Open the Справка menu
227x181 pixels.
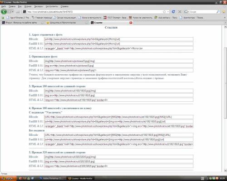tap(64, 6)
